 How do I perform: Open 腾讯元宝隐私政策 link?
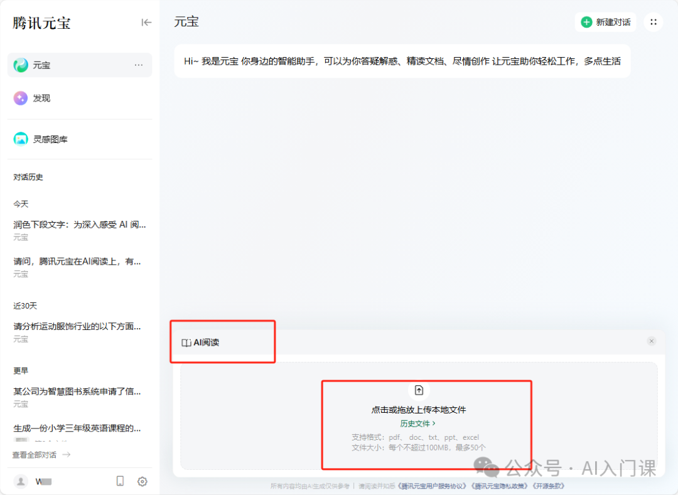click(x=500, y=486)
